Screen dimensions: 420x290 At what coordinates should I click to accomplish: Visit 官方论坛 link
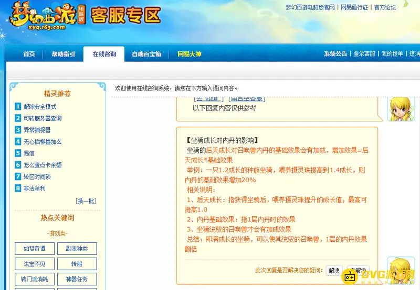pyautogui.click(x=385, y=7)
